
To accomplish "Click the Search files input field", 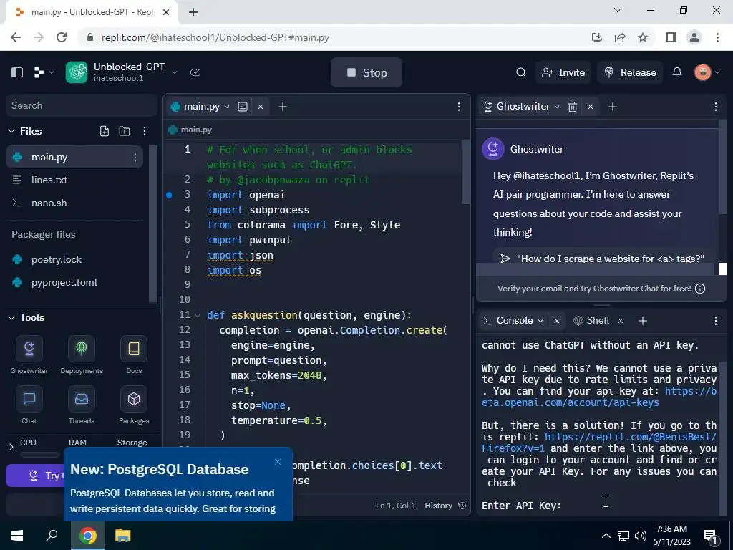I will click(x=80, y=106).
